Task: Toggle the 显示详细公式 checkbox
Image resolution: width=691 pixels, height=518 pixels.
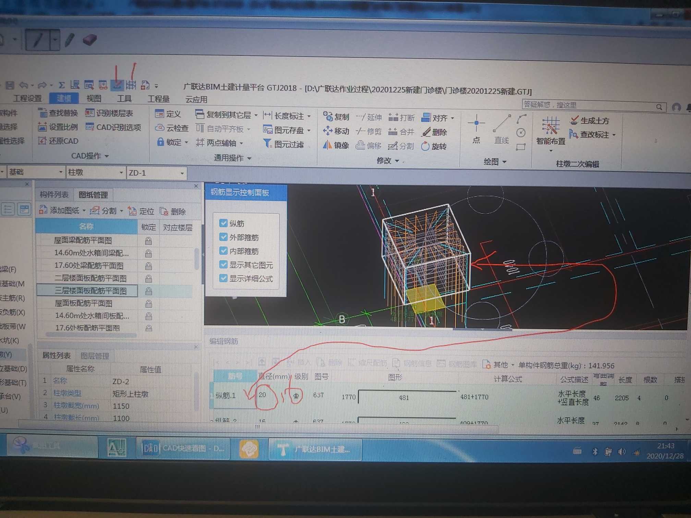Action: click(x=223, y=278)
